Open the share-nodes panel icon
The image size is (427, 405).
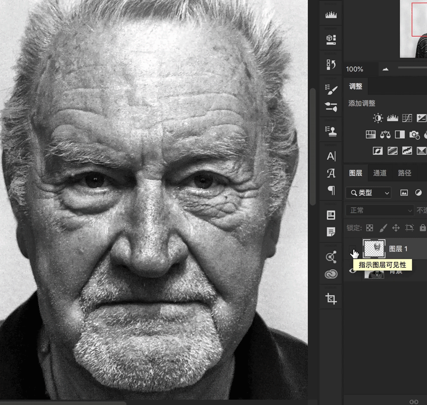[331, 257]
